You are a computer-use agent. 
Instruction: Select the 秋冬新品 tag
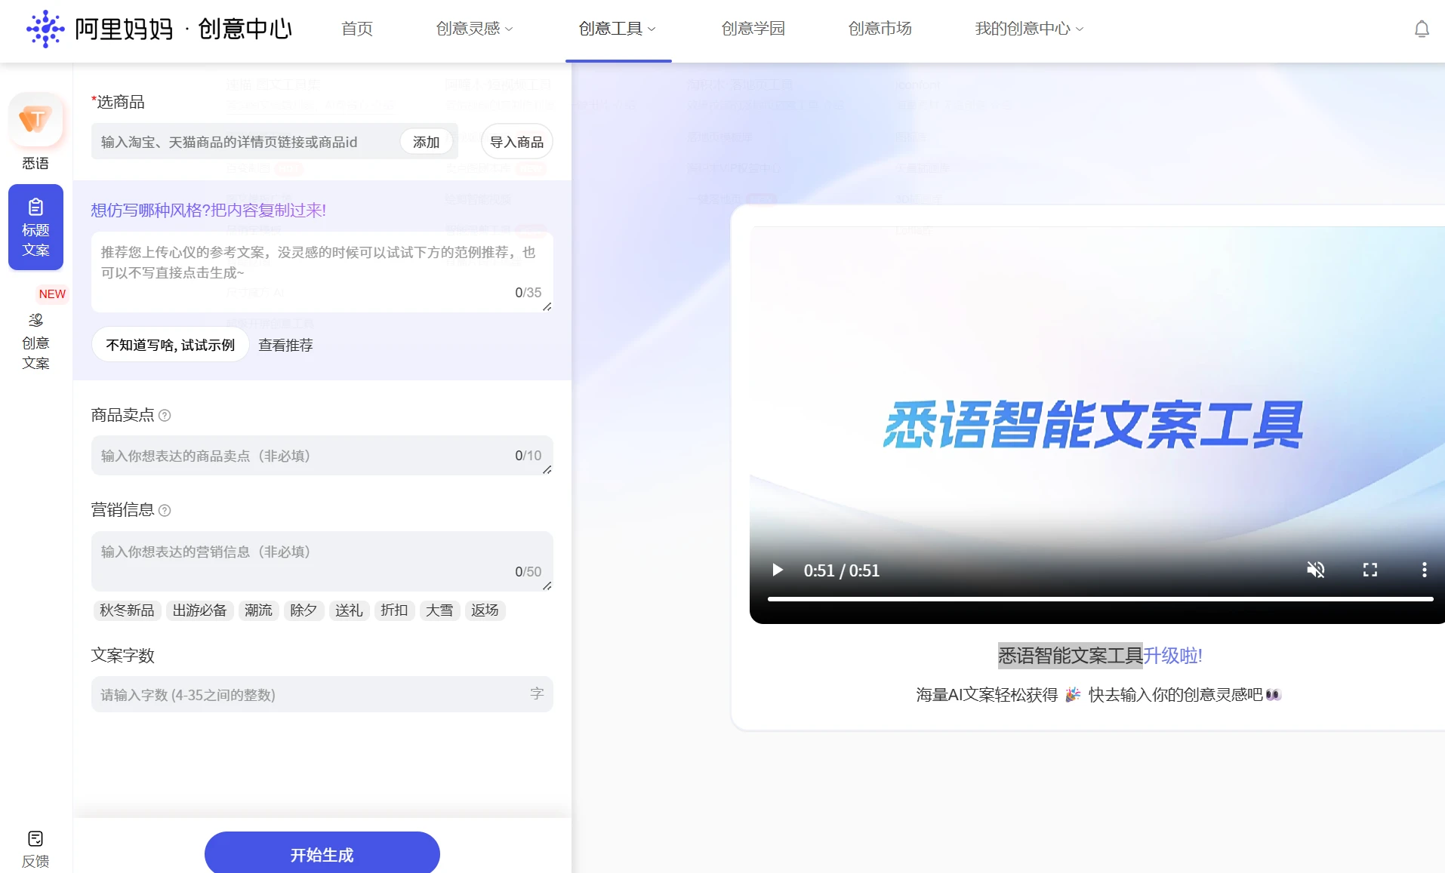[127, 610]
